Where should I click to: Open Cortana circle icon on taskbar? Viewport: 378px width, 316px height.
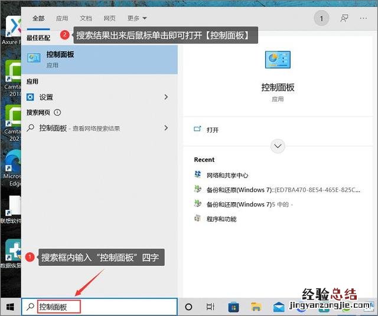pyautogui.click(x=189, y=307)
